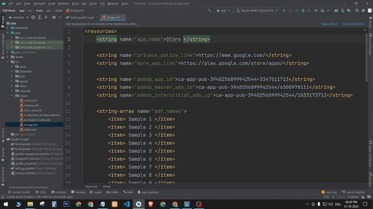The height and width of the screenshot is (209, 373).
Task: Open Project panel options gear
Action: [x=54, y=17]
